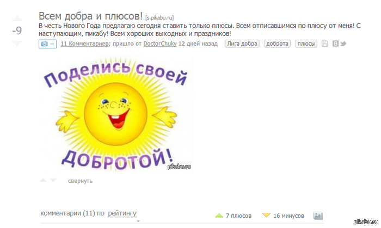Select the доброта tag
The width and height of the screenshot is (381, 228).
(x=277, y=44)
